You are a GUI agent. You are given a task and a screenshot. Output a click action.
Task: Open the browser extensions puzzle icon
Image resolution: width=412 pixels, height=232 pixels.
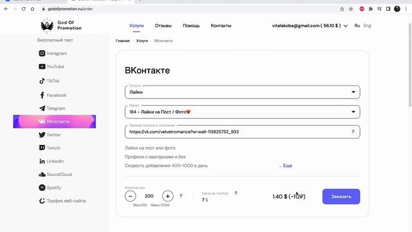371,8
